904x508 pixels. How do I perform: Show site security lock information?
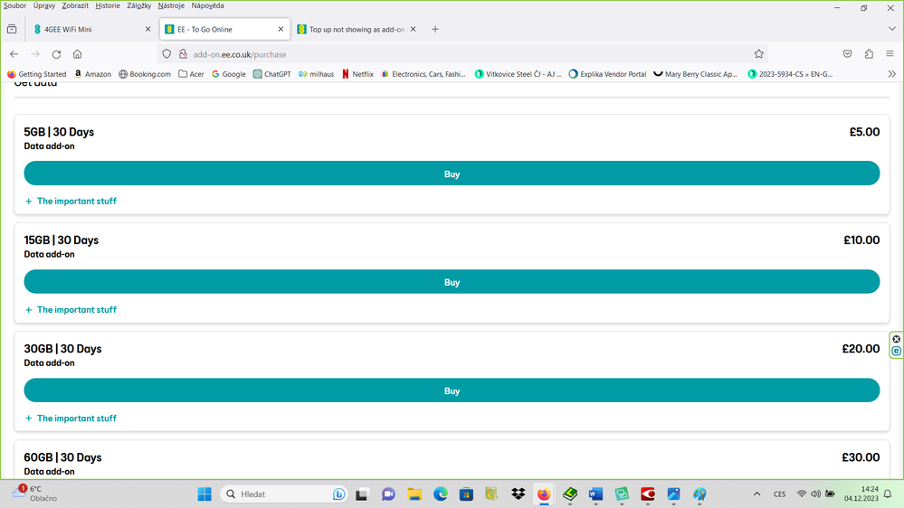click(183, 54)
